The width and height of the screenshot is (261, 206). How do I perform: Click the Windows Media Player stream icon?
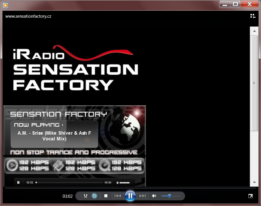tap(12, 165)
